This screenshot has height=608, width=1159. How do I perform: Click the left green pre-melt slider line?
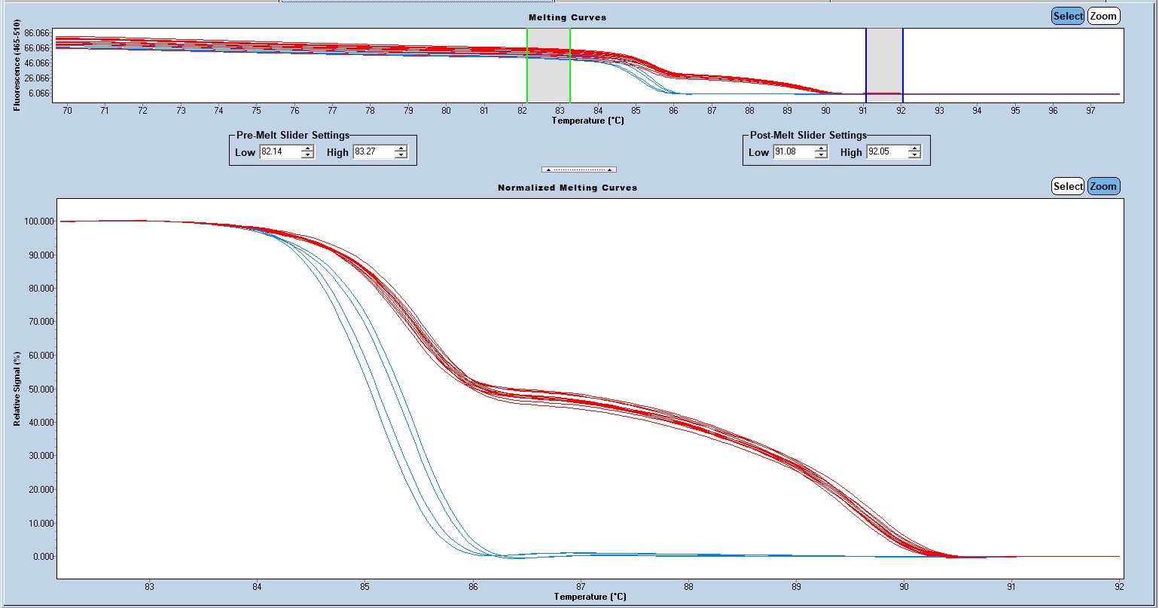coord(527,65)
